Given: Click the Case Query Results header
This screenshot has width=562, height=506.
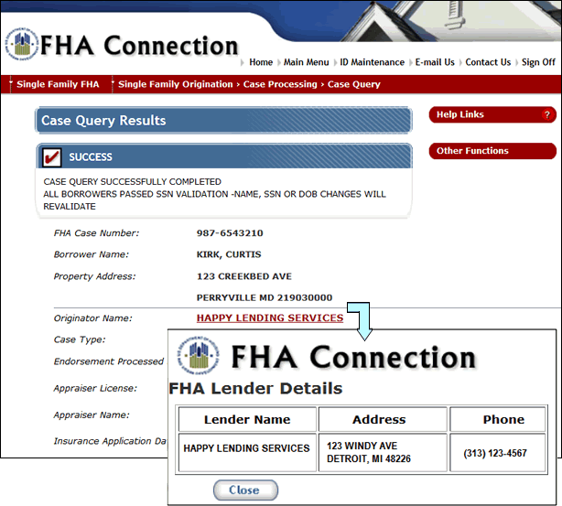Looking at the screenshot, I should (223, 121).
